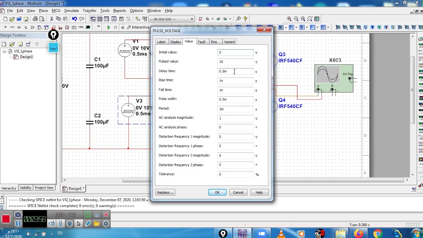This screenshot has height=238, width=423.
Task: Click the Save icon in main toolbar
Action: [x=26, y=19]
